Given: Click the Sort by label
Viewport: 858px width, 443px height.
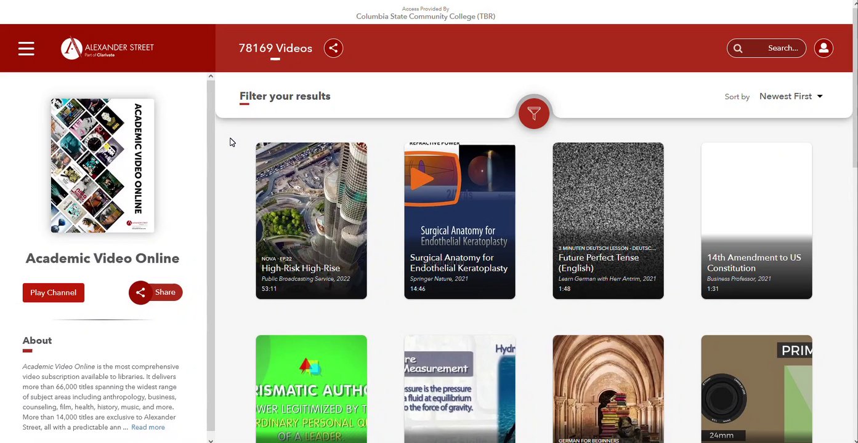Looking at the screenshot, I should tap(737, 97).
